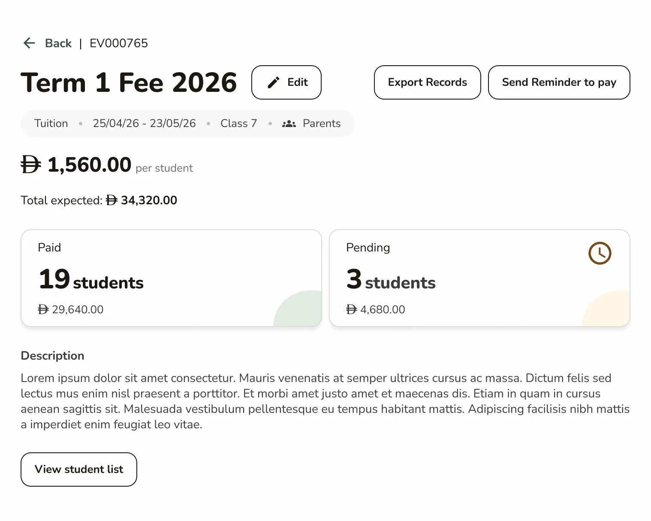
Task: Click the date range 25/04/26 - 23/05/26
Action: pos(144,124)
